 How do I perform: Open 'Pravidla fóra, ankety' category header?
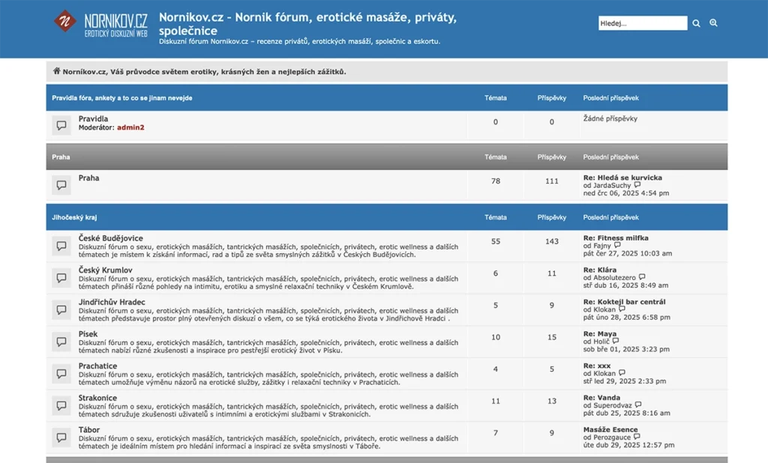click(122, 98)
